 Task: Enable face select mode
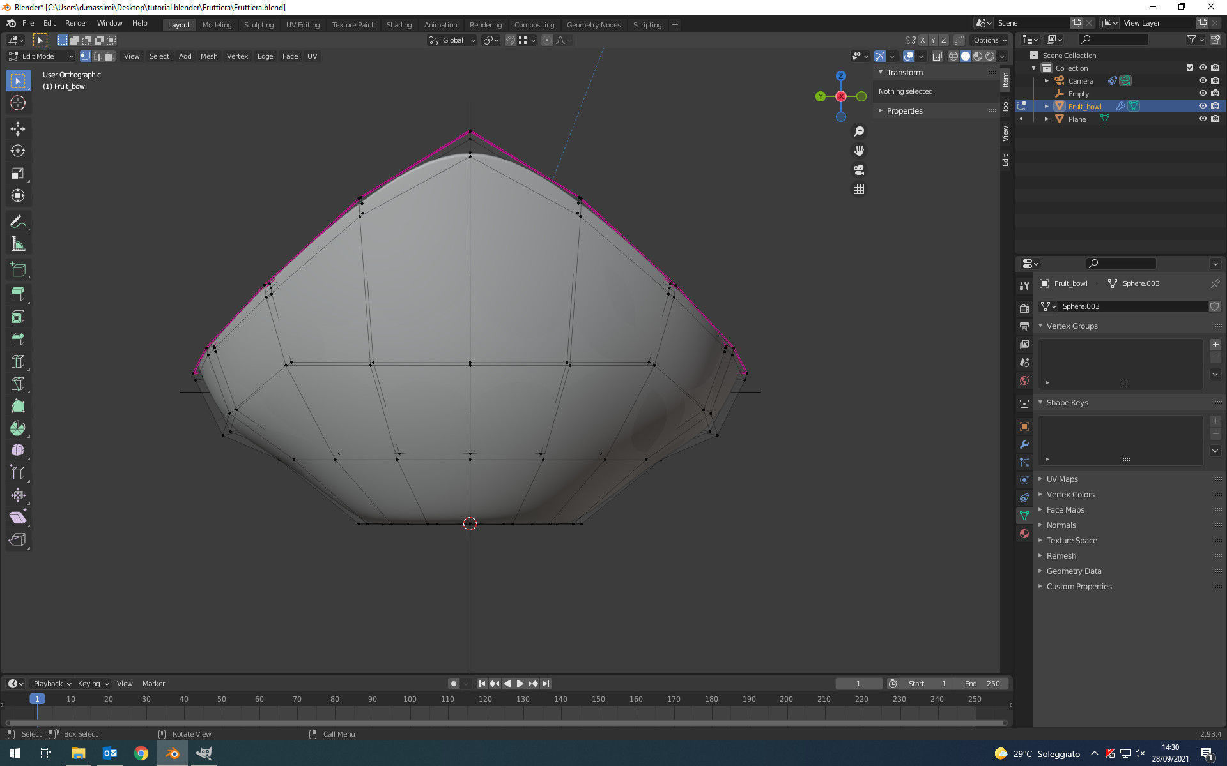109,56
